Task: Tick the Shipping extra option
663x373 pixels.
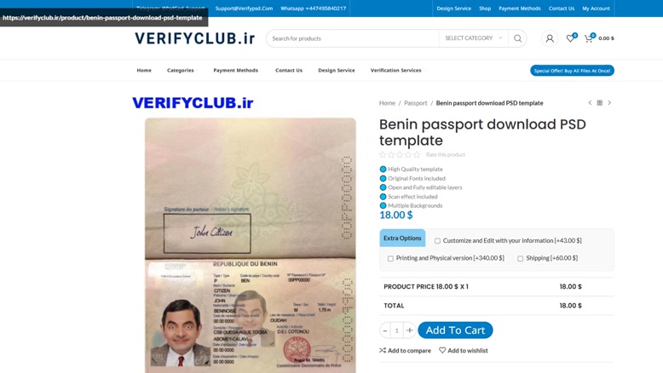Action: (x=520, y=258)
